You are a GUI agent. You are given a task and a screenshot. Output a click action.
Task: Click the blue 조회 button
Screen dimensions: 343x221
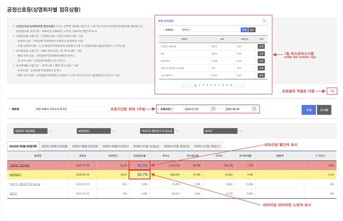pos(309,110)
